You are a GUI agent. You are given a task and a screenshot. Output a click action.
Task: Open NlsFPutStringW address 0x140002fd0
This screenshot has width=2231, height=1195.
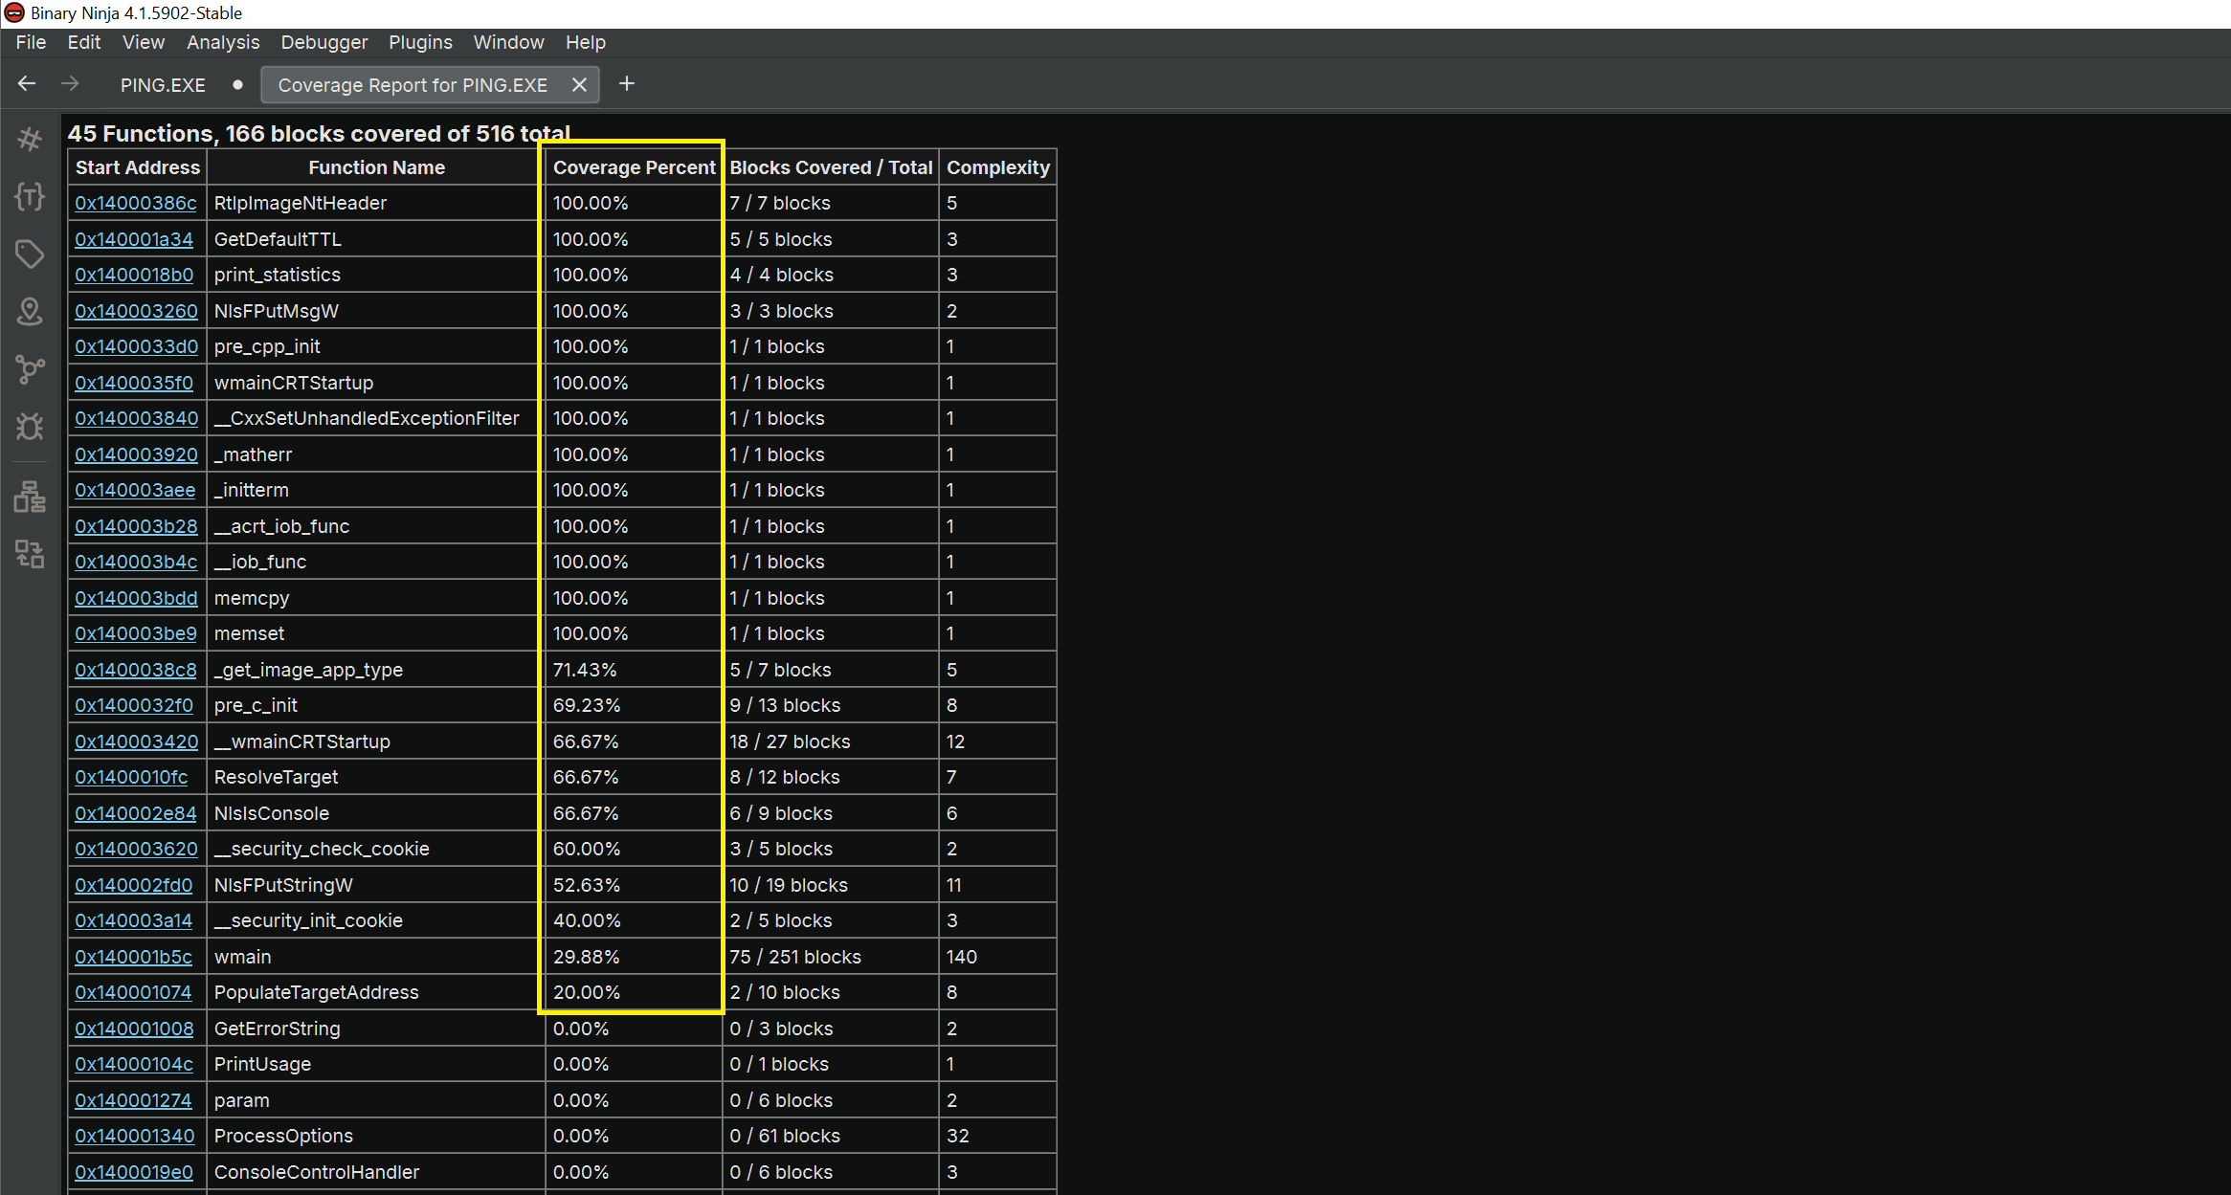coord(134,885)
